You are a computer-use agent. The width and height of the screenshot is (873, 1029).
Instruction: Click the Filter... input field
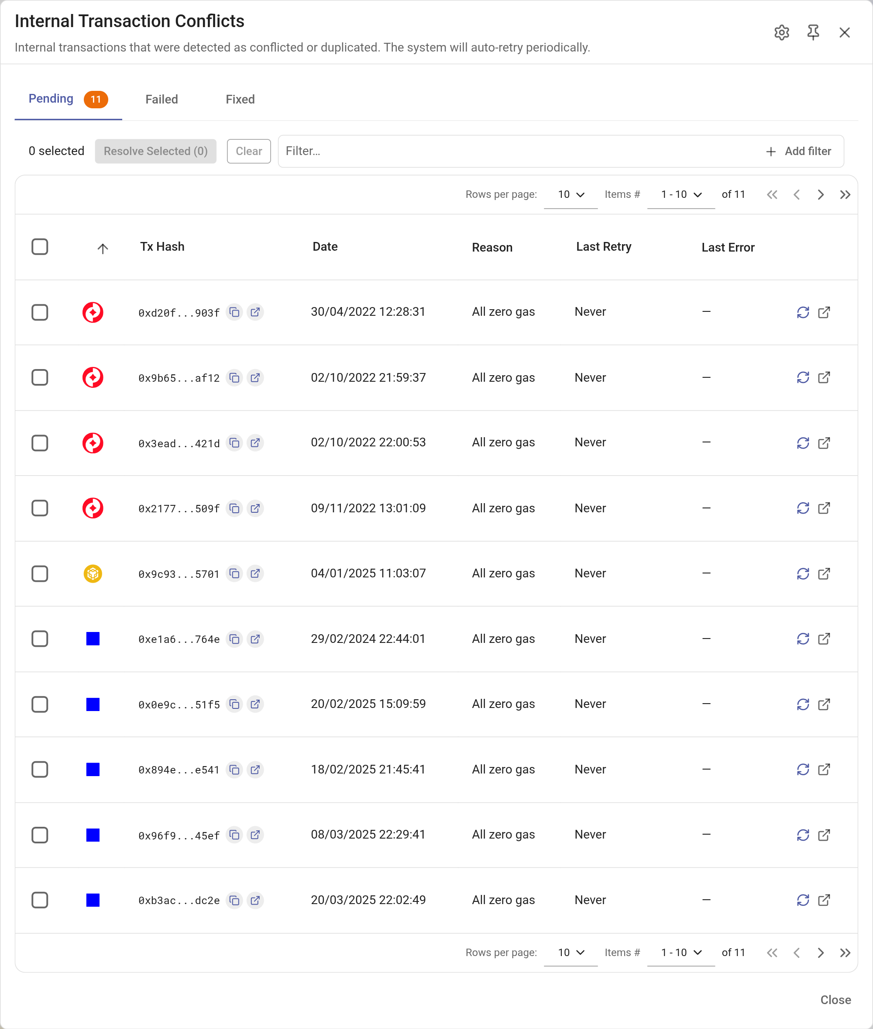click(x=519, y=151)
